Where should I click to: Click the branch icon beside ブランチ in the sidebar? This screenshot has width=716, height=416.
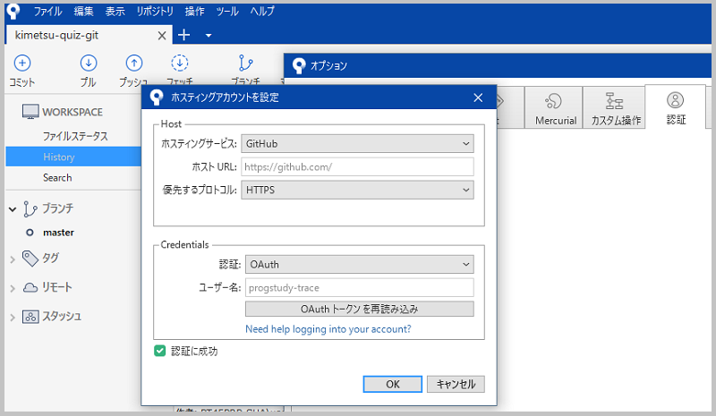(30, 208)
